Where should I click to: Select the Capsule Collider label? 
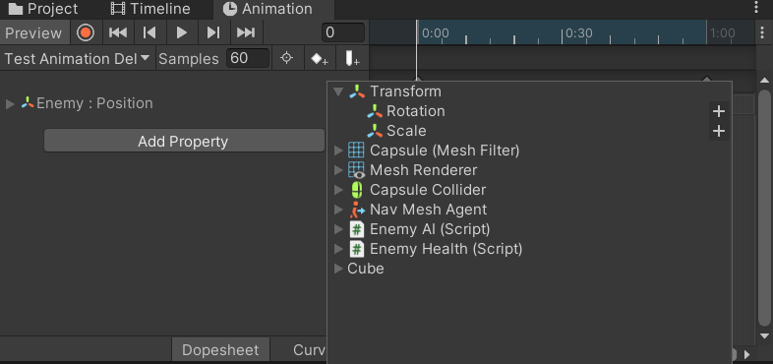(x=428, y=190)
